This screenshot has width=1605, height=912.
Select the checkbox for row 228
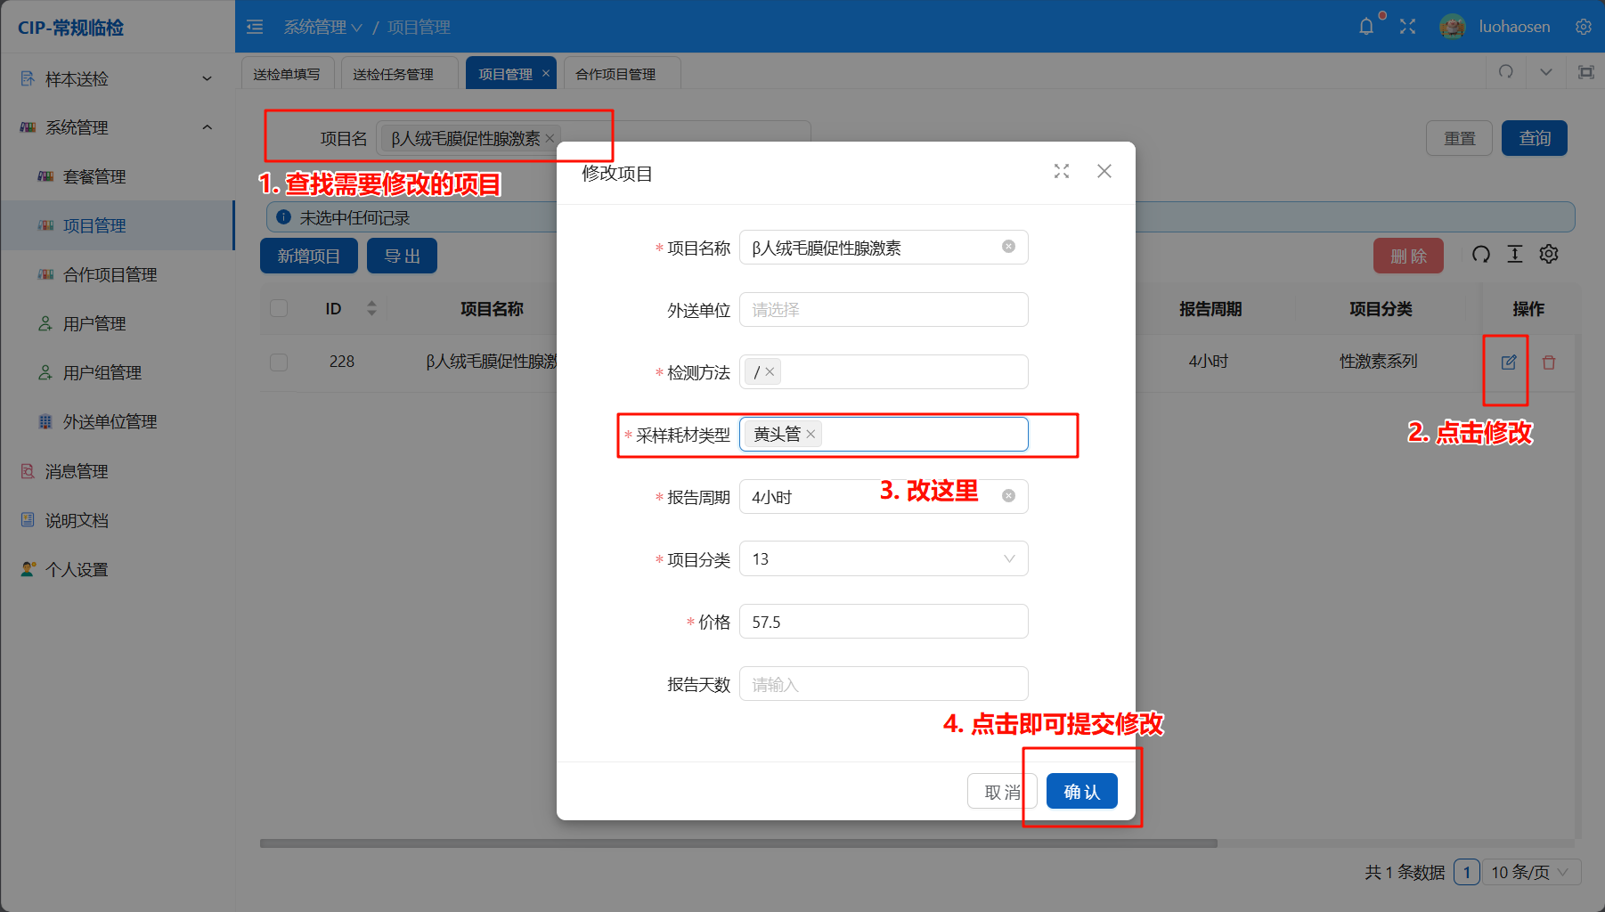(279, 362)
